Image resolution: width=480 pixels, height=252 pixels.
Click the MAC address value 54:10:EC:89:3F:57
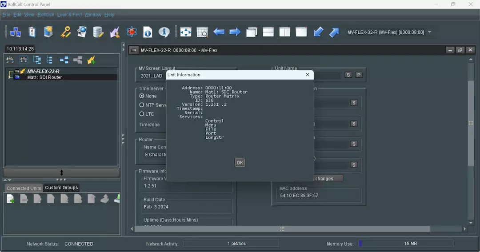click(x=299, y=196)
